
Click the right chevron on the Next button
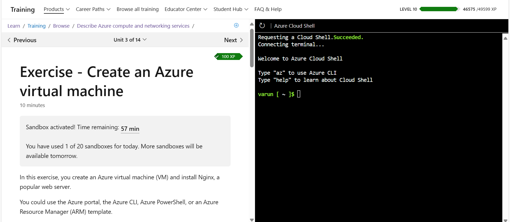pos(242,40)
